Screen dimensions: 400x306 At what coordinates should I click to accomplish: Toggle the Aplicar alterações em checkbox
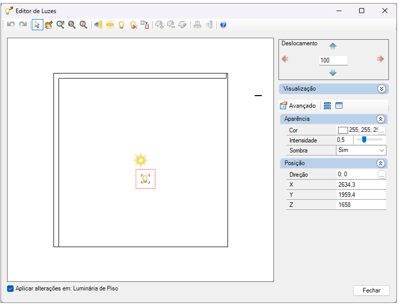coord(10,289)
